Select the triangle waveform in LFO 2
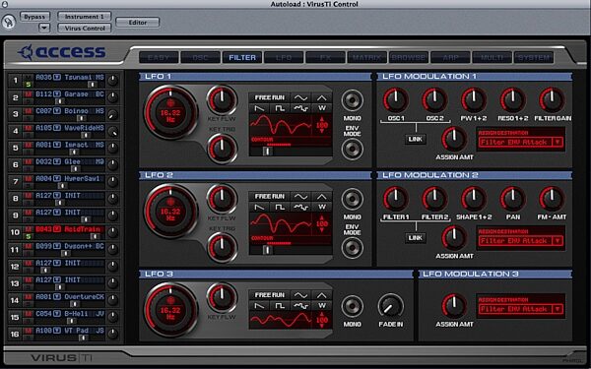Viewport: 591px width, 369px height. click(321, 196)
